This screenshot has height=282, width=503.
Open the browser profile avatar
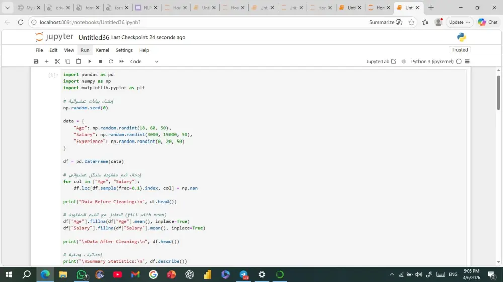pyautogui.click(x=438, y=22)
